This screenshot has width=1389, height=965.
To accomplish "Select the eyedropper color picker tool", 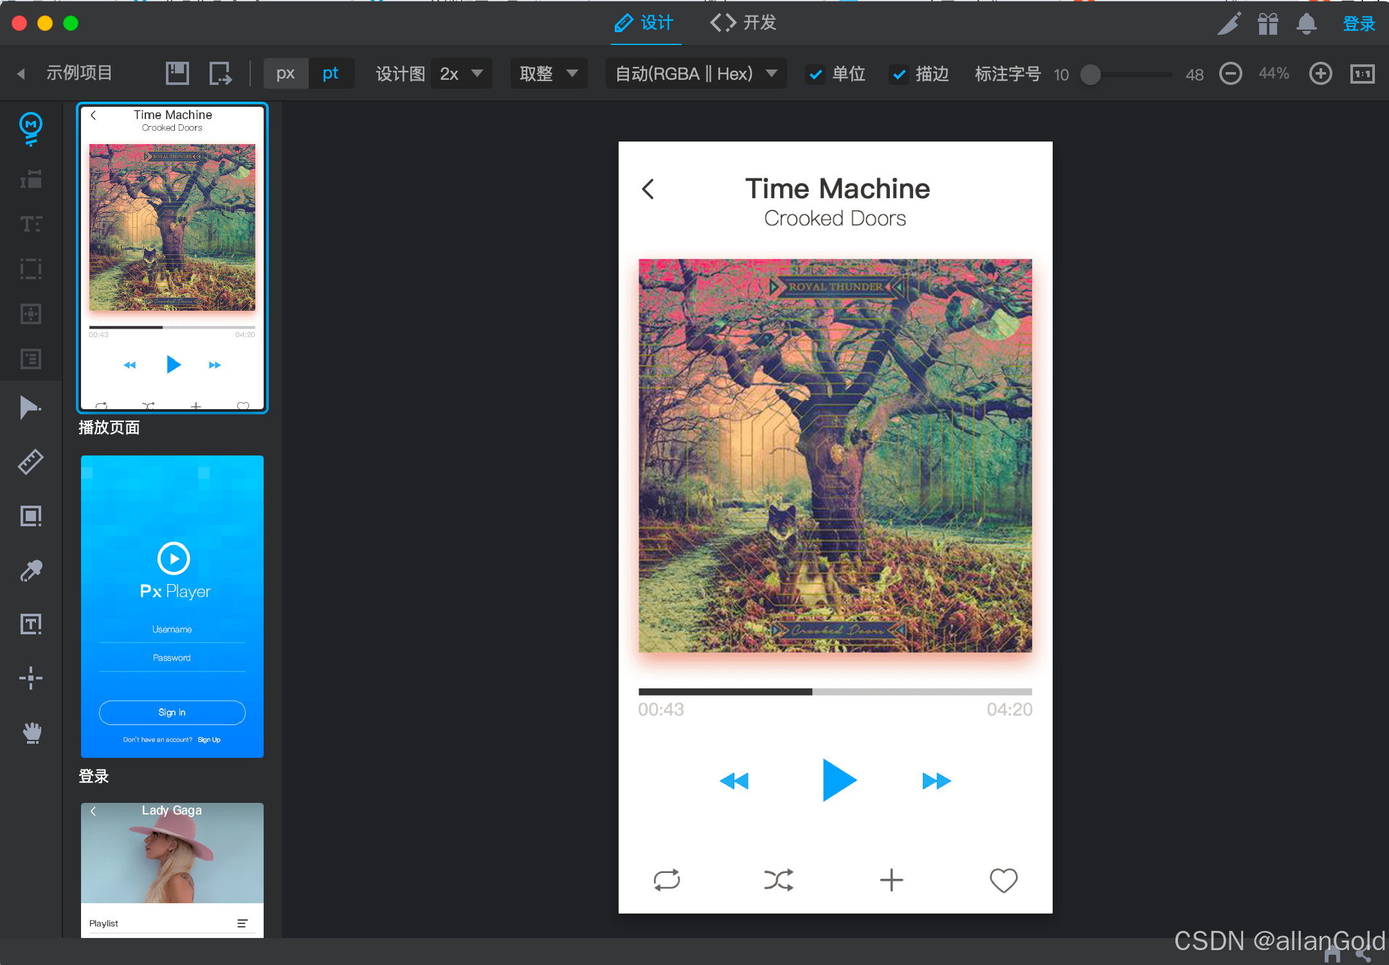I will coord(31,570).
